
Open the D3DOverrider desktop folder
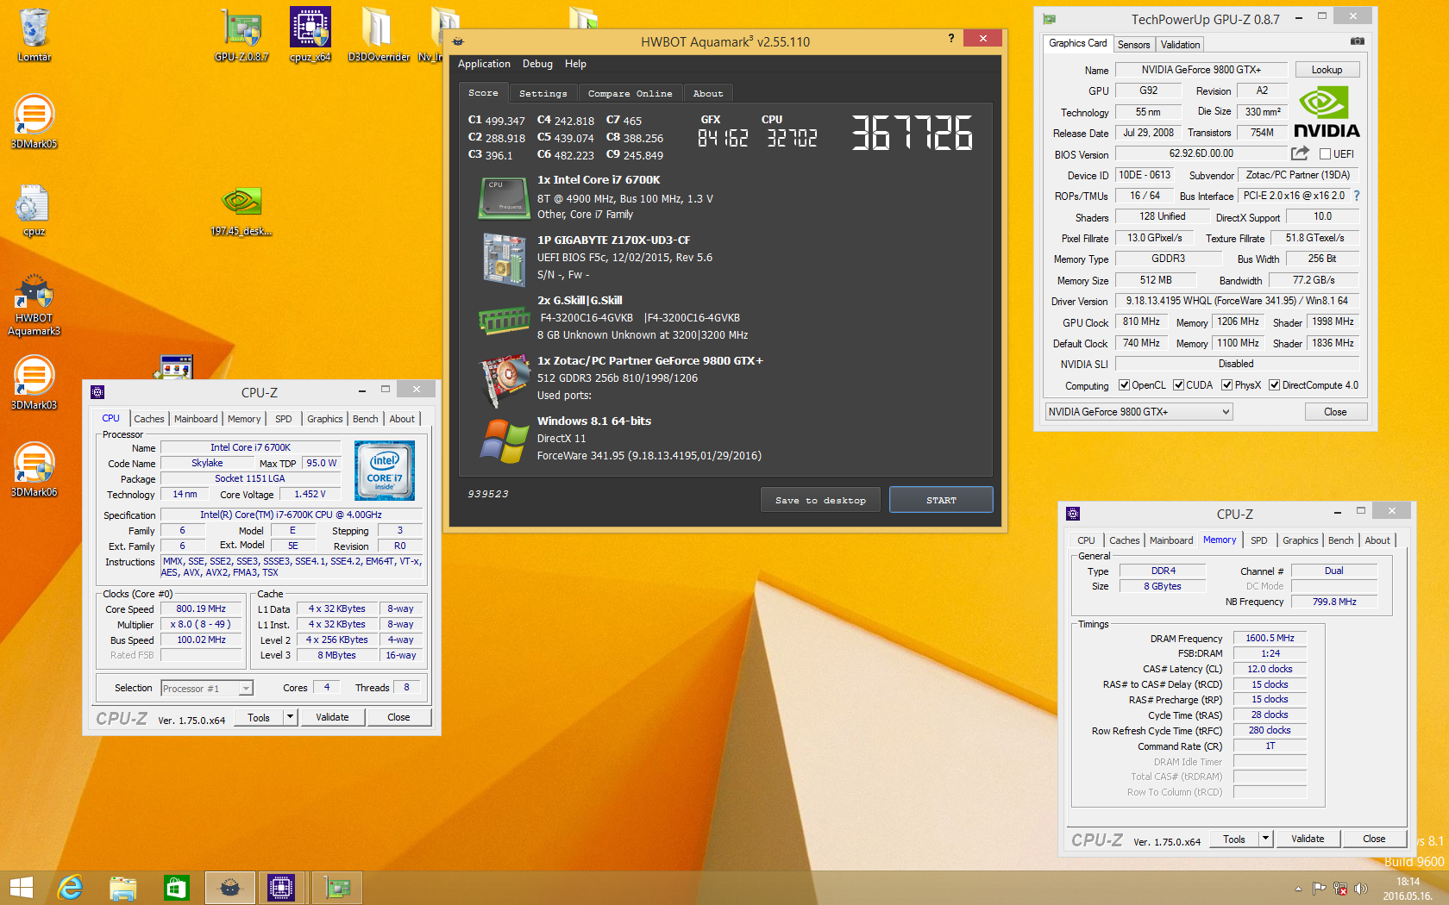pos(379,34)
